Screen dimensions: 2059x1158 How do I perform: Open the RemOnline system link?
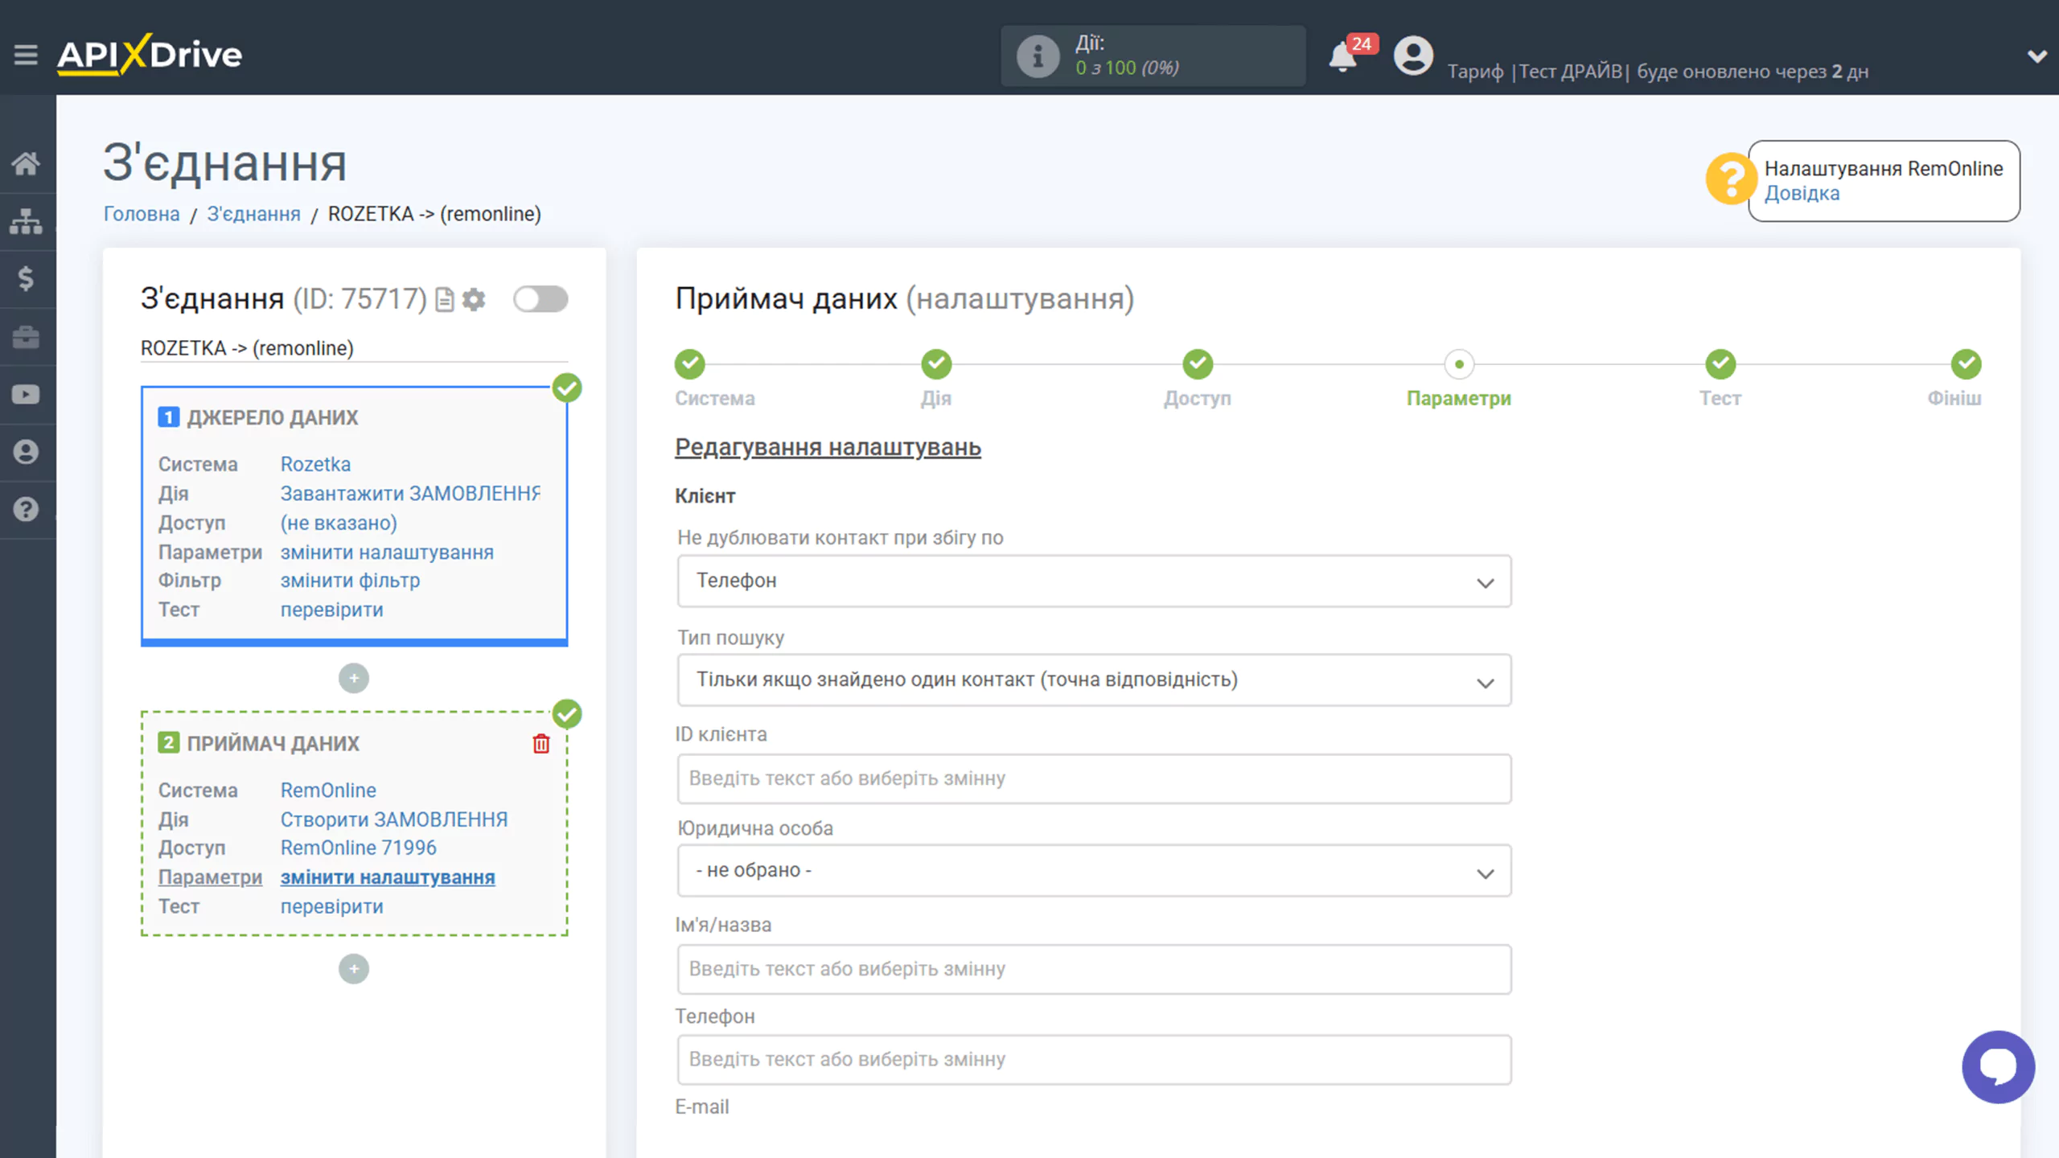pos(328,790)
